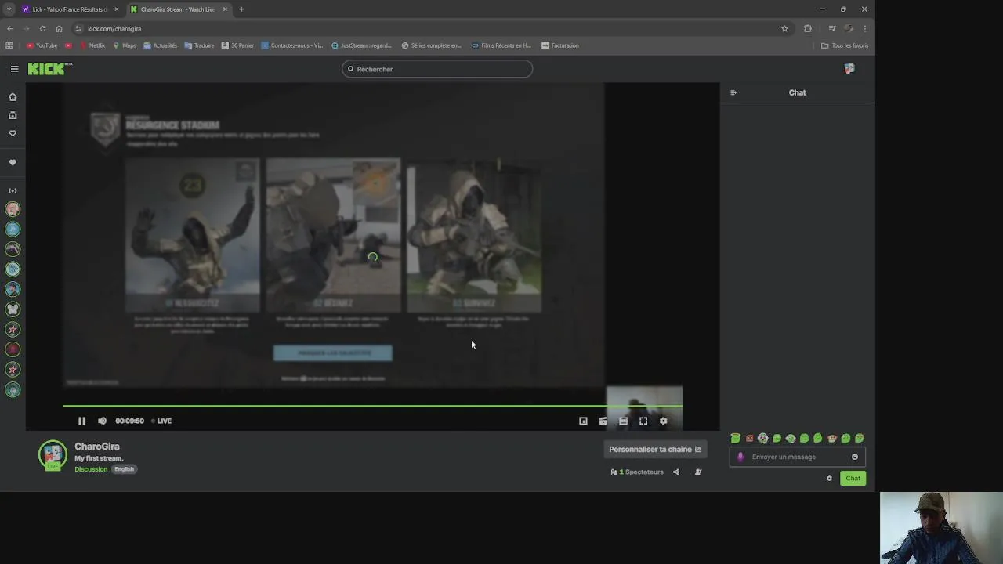
Task: Open the user profile avatar menu
Action: pyautogui.click(x=849, y=69)
